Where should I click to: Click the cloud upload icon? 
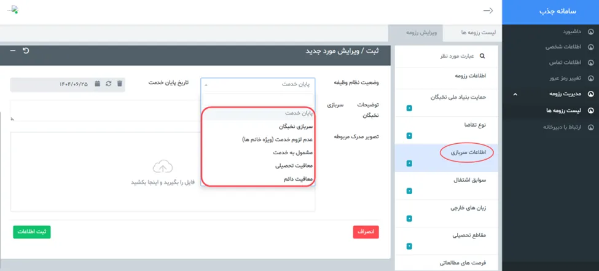point(163,167)
